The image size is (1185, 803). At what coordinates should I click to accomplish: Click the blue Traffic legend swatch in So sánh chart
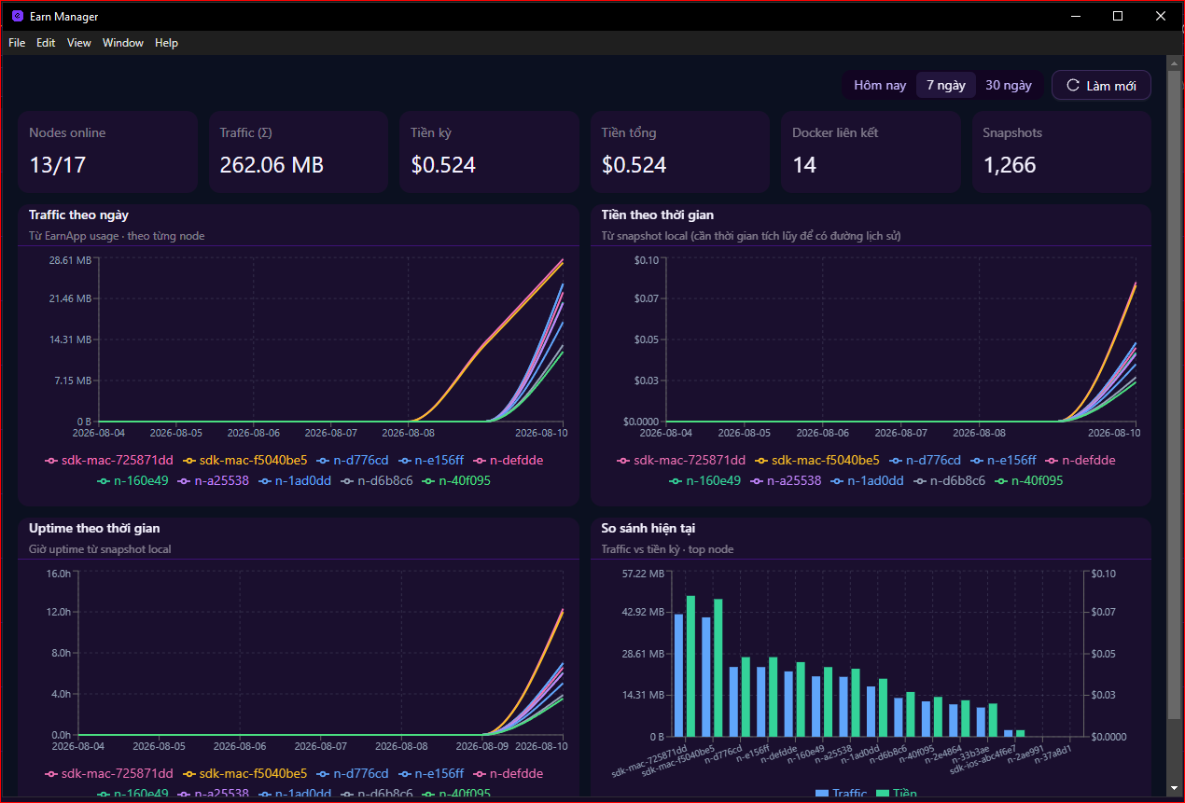pos(821,794)
